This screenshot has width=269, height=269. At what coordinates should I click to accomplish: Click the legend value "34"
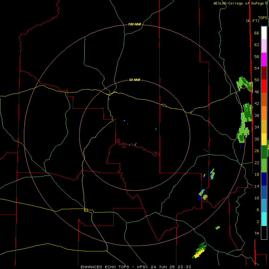click(257, 127)
